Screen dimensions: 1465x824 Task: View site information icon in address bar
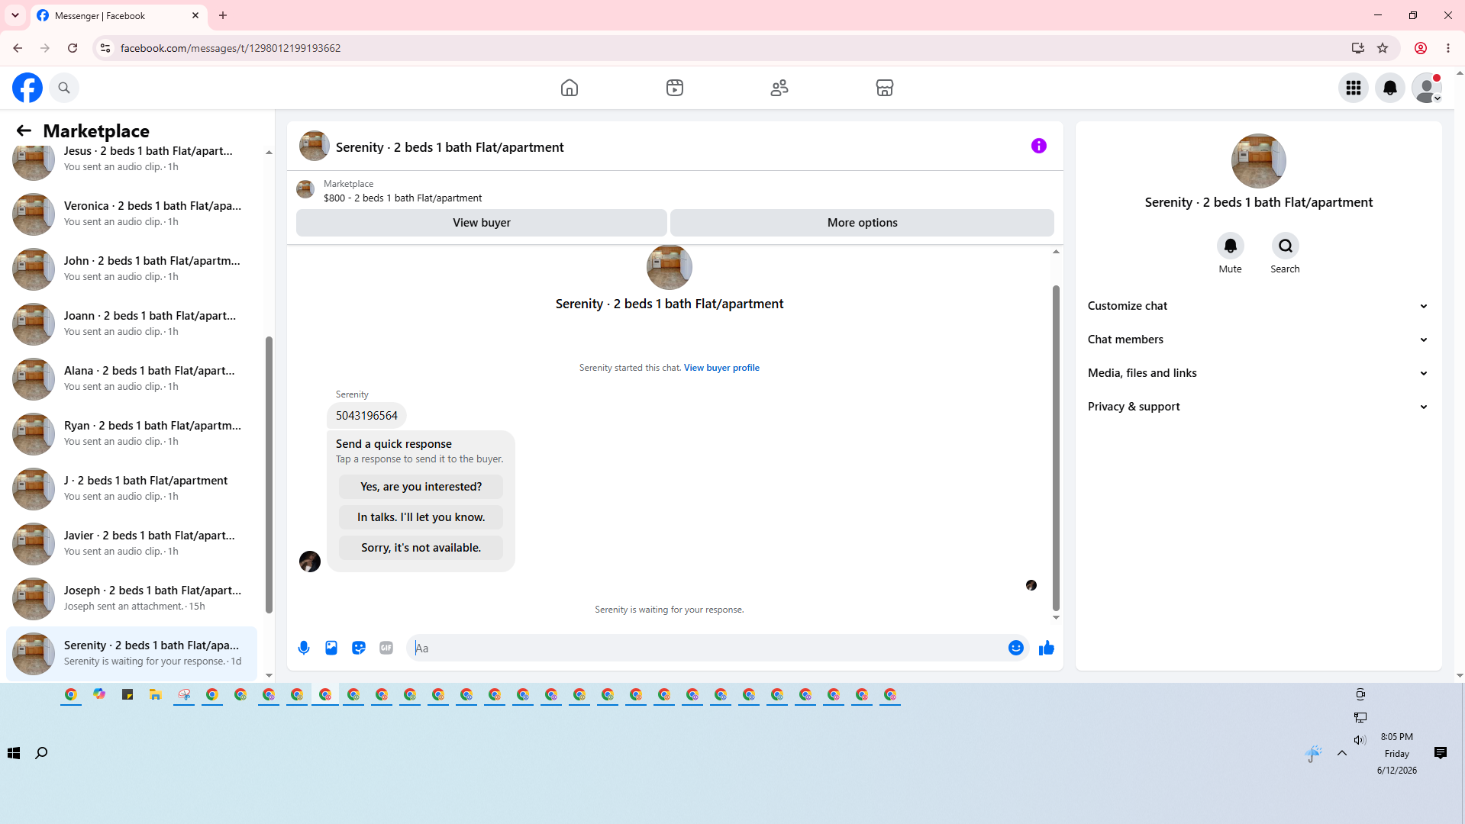[105, 48]
